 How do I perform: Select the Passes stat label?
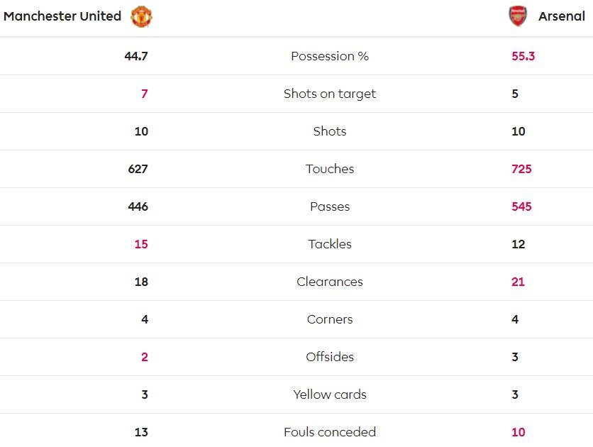(x=330, y=206)
